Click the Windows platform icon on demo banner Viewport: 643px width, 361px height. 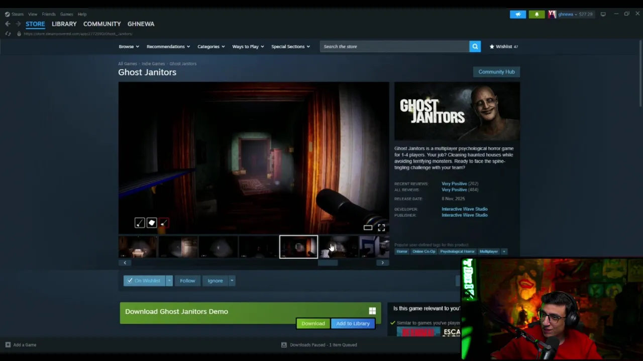[372, 311]
